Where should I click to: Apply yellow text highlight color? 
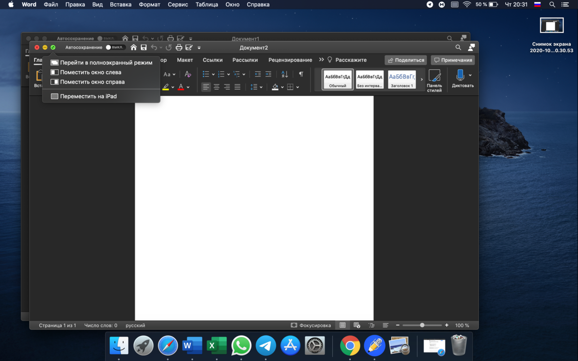click(x=166, y=87)
